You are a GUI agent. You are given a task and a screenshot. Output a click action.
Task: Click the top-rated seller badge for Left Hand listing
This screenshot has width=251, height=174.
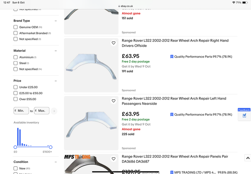pyautogui.click(x=172, y=115)
